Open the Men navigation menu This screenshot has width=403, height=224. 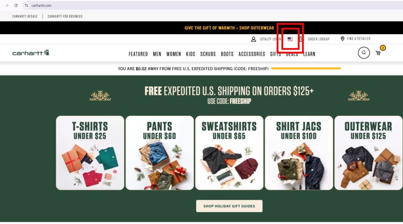click(x=157, y=54)
